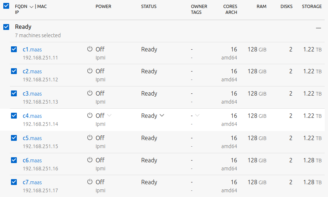Open the c1.maas machine link
328x197 pixels.
pos(32,49)
